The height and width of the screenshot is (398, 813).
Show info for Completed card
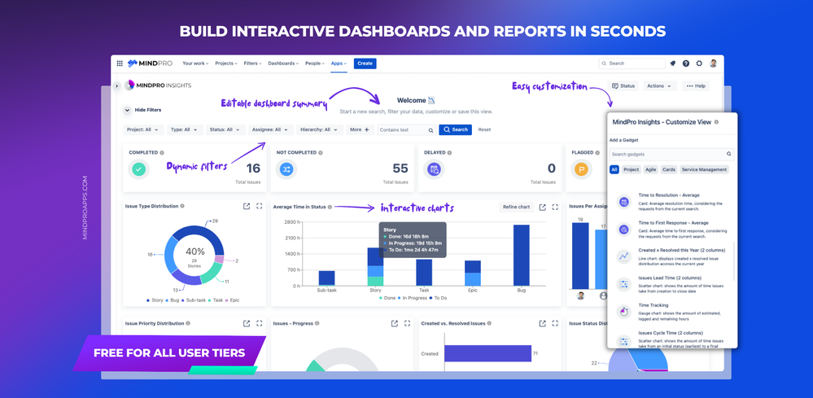coord(162,153)
